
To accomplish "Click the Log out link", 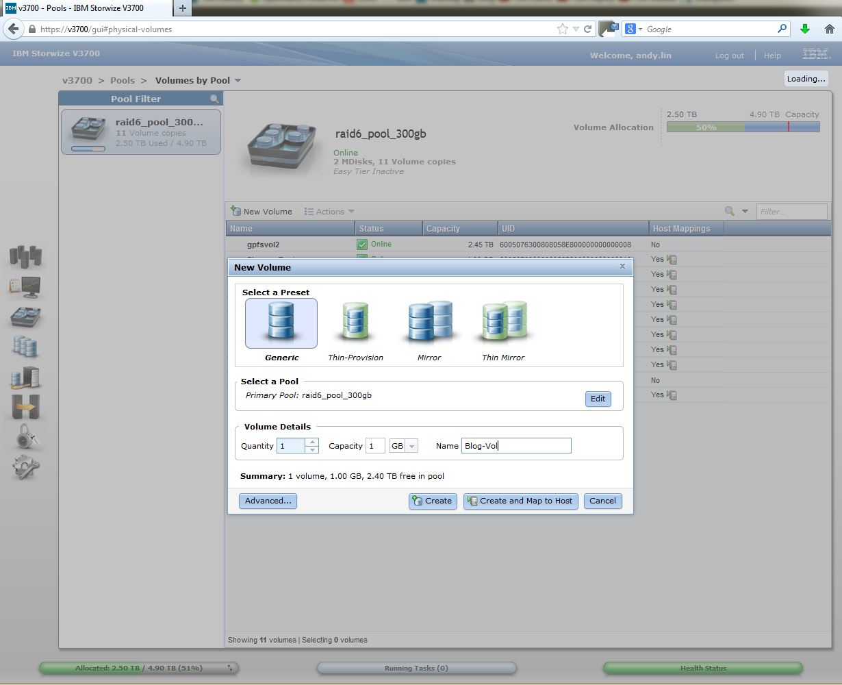I will click(x=730, y=55).
